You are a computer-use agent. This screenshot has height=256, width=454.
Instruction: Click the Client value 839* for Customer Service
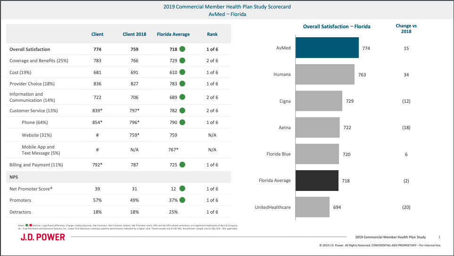pos(97,110)
